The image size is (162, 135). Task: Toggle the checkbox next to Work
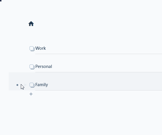[x=32, y=49]
